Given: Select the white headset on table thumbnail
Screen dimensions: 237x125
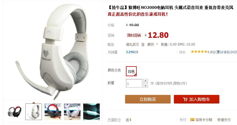Looking at the screenshot, I should tap(72, 112).
